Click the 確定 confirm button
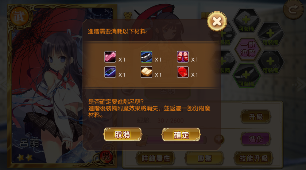 (181, 134)
